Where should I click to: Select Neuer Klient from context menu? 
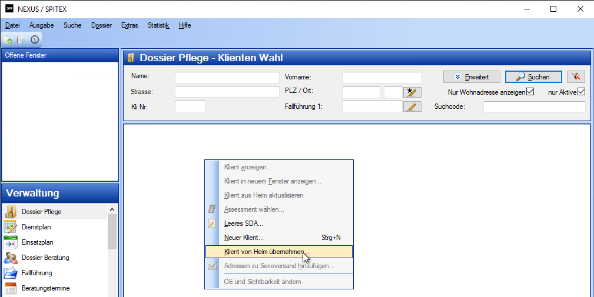(x=244, y=238)
